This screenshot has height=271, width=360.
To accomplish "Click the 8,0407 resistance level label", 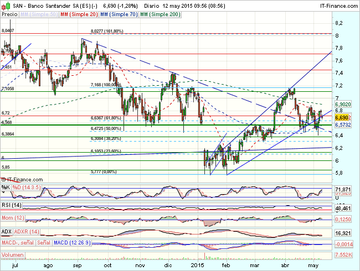I will pyautogui.click(x=8, y=30).
